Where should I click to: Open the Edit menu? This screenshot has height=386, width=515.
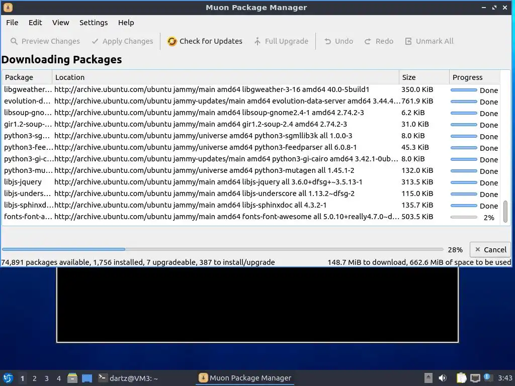tap(35, 22)
